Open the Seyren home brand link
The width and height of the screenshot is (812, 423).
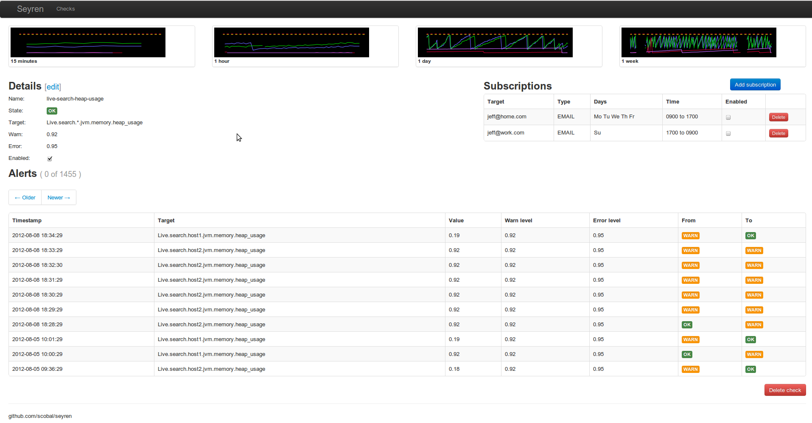pyautogui.click(x=30, y=9)
